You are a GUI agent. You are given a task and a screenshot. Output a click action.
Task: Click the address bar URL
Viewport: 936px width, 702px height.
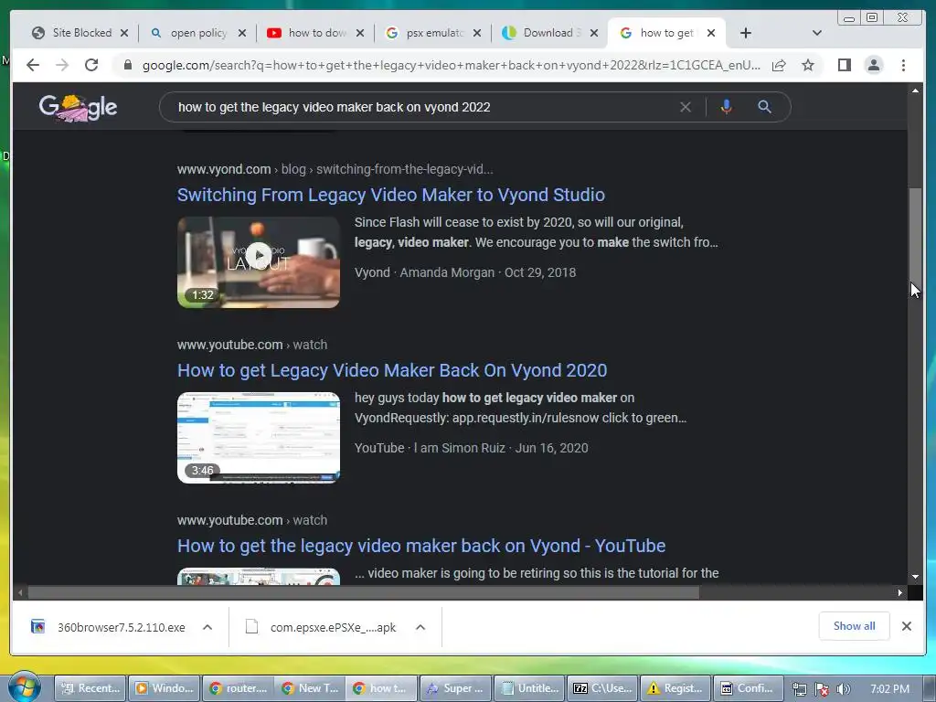coord(452,65)
